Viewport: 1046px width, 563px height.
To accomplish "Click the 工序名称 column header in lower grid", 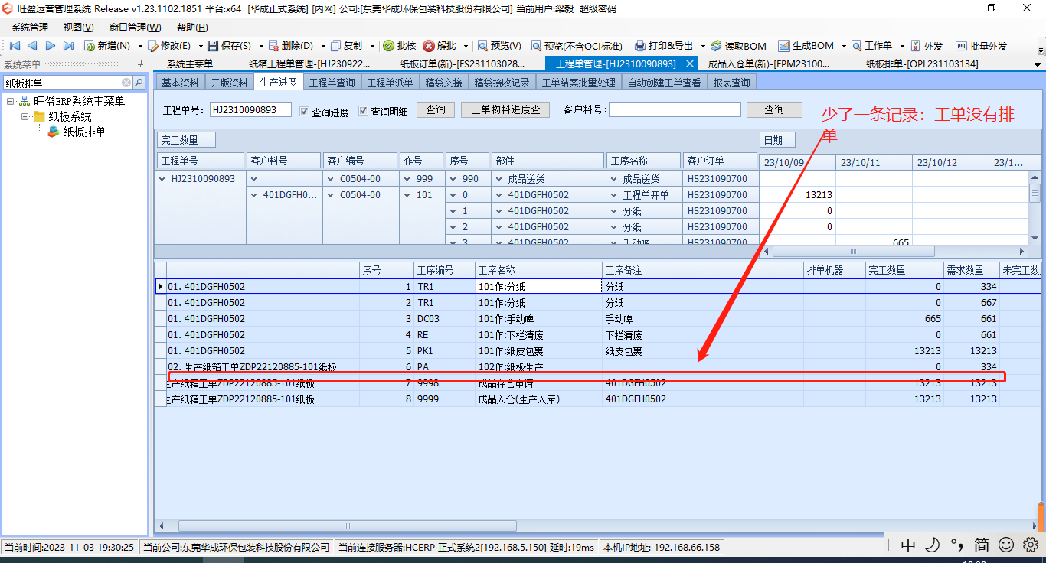I will tap(538, 270).
